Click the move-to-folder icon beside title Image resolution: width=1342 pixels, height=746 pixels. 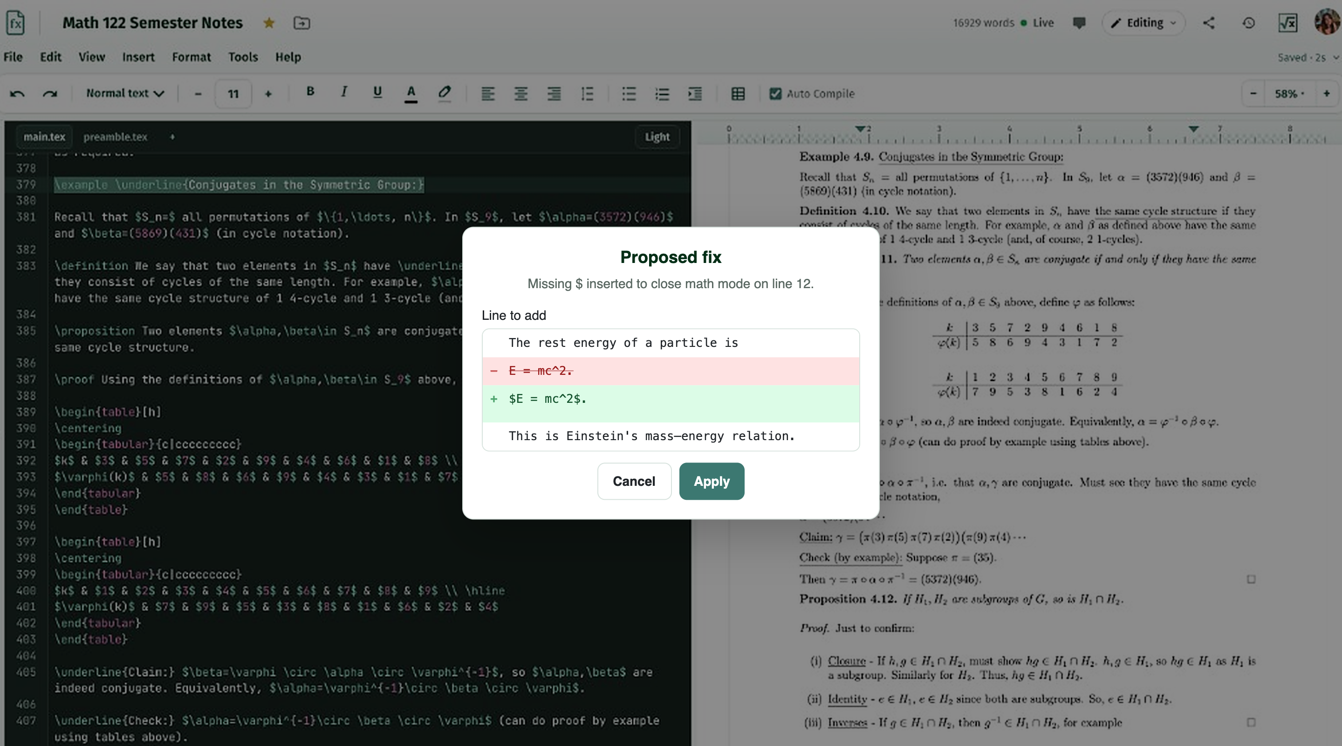pyautogui.click(x=301, y=23)
